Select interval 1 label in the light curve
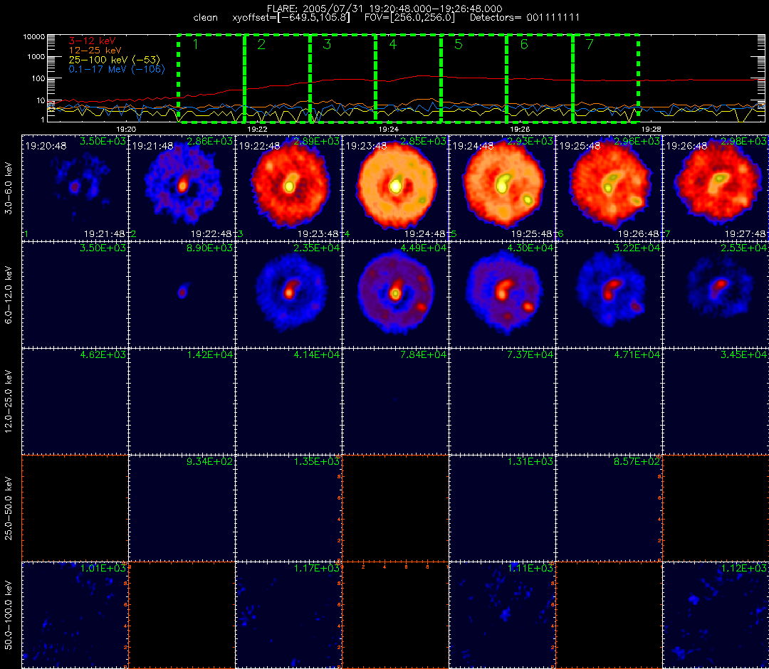Screen dimensions: 769x669 (x=196, y=45)
